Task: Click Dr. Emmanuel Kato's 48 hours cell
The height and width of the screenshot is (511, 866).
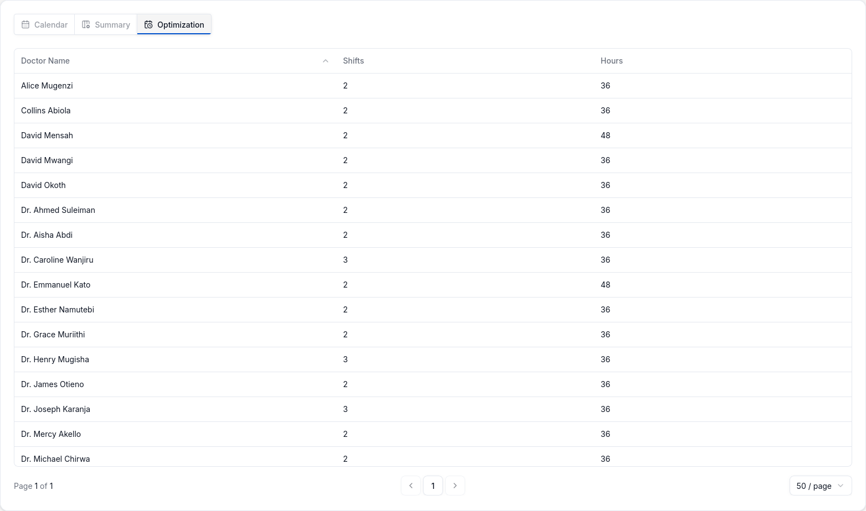Action: click(x=605, y=285)
